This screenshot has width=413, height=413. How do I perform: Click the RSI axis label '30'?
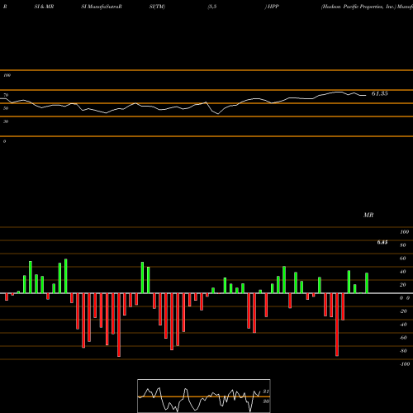(x=6, y=121)
